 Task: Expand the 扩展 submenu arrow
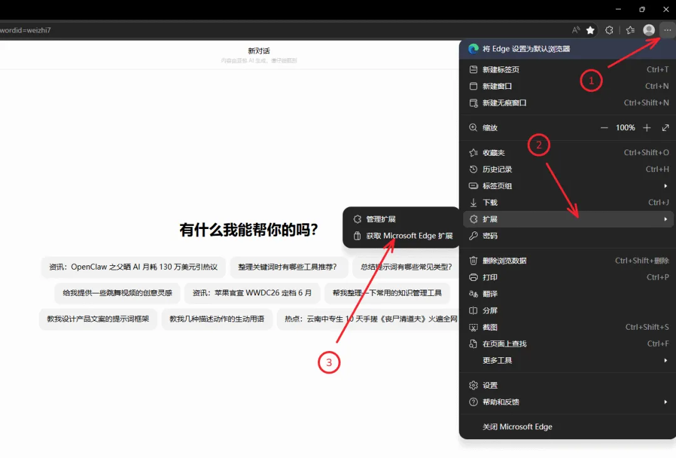tap(665, 220)
